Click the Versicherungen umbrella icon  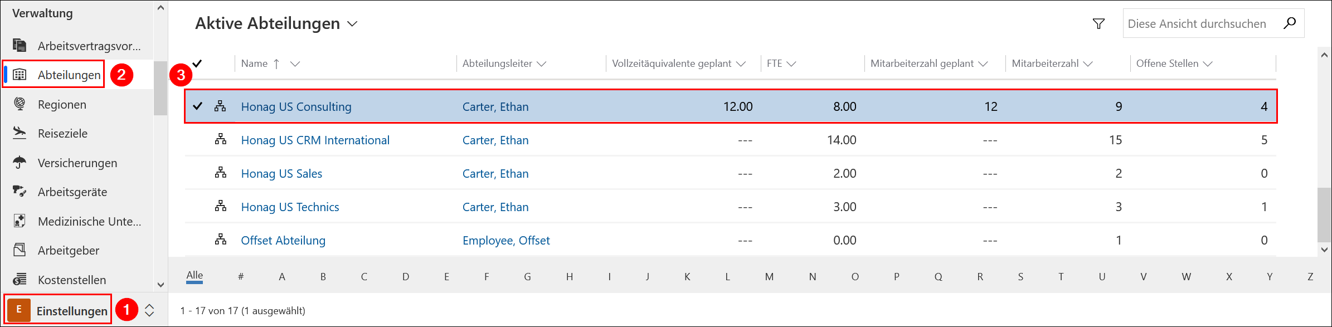[x=20, y=163]
